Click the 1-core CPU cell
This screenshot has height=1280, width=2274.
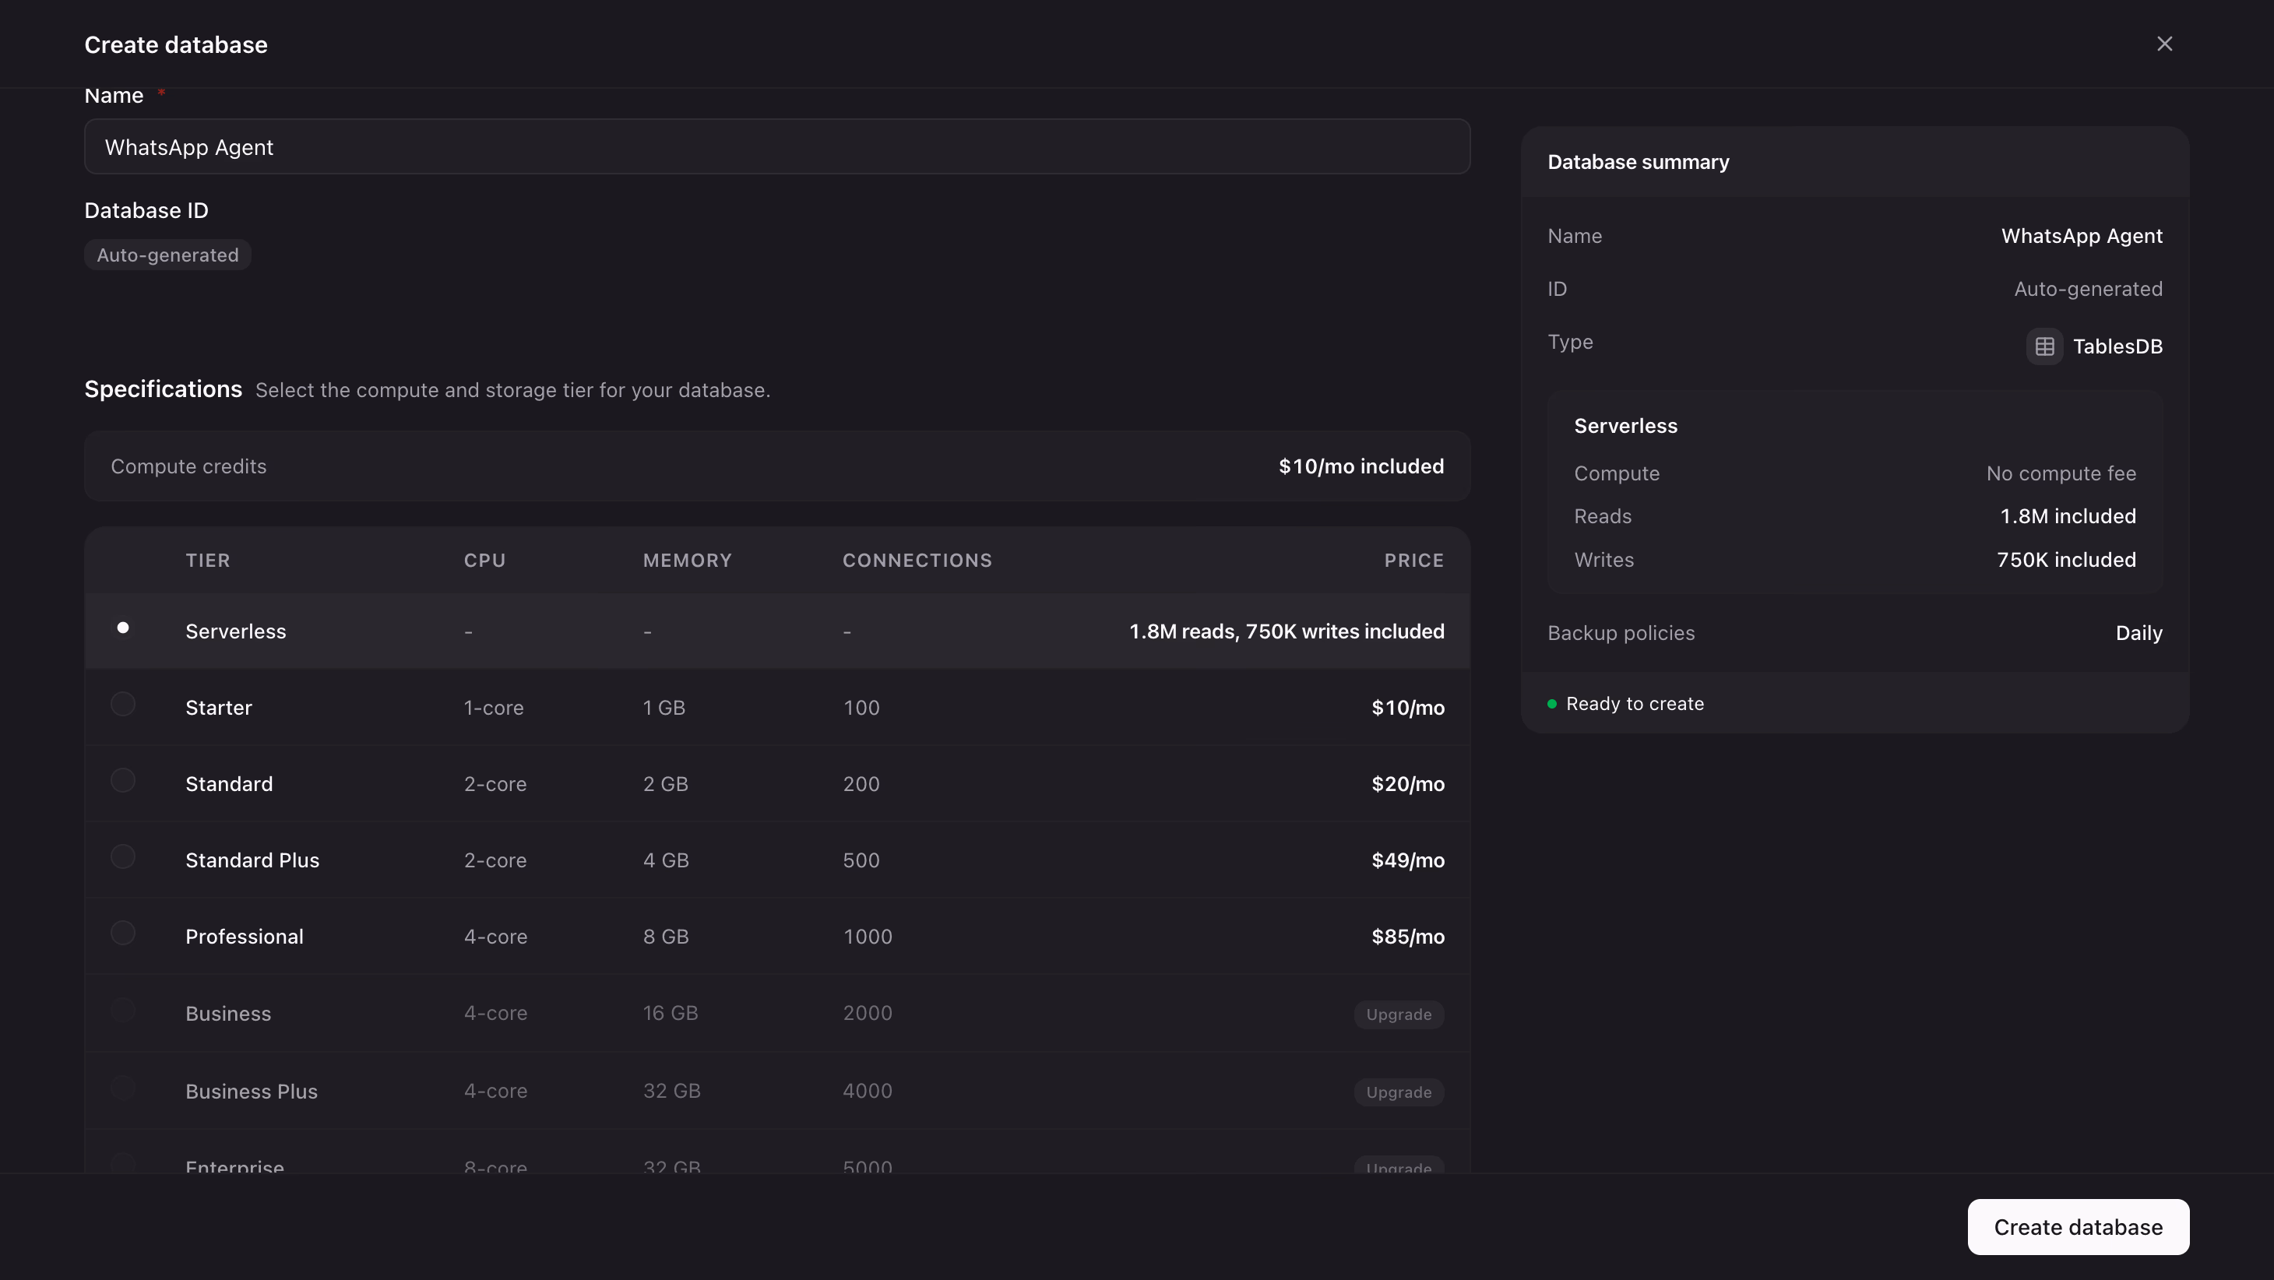(x=494, y=708)
